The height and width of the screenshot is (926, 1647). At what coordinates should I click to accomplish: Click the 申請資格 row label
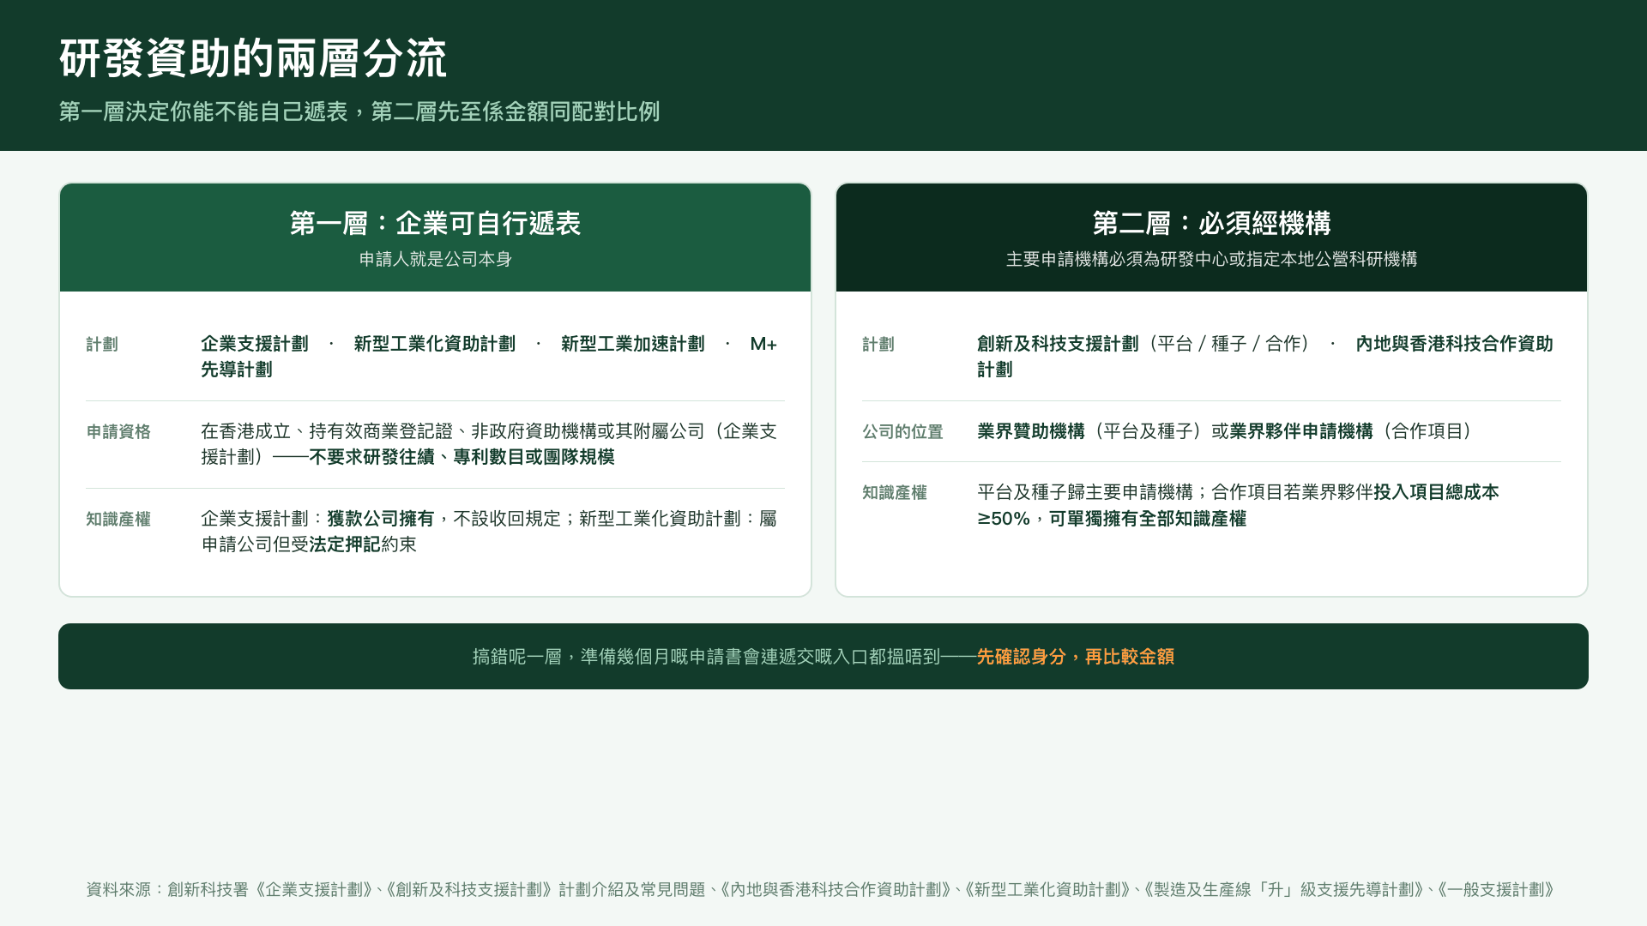tap(118, 432)
